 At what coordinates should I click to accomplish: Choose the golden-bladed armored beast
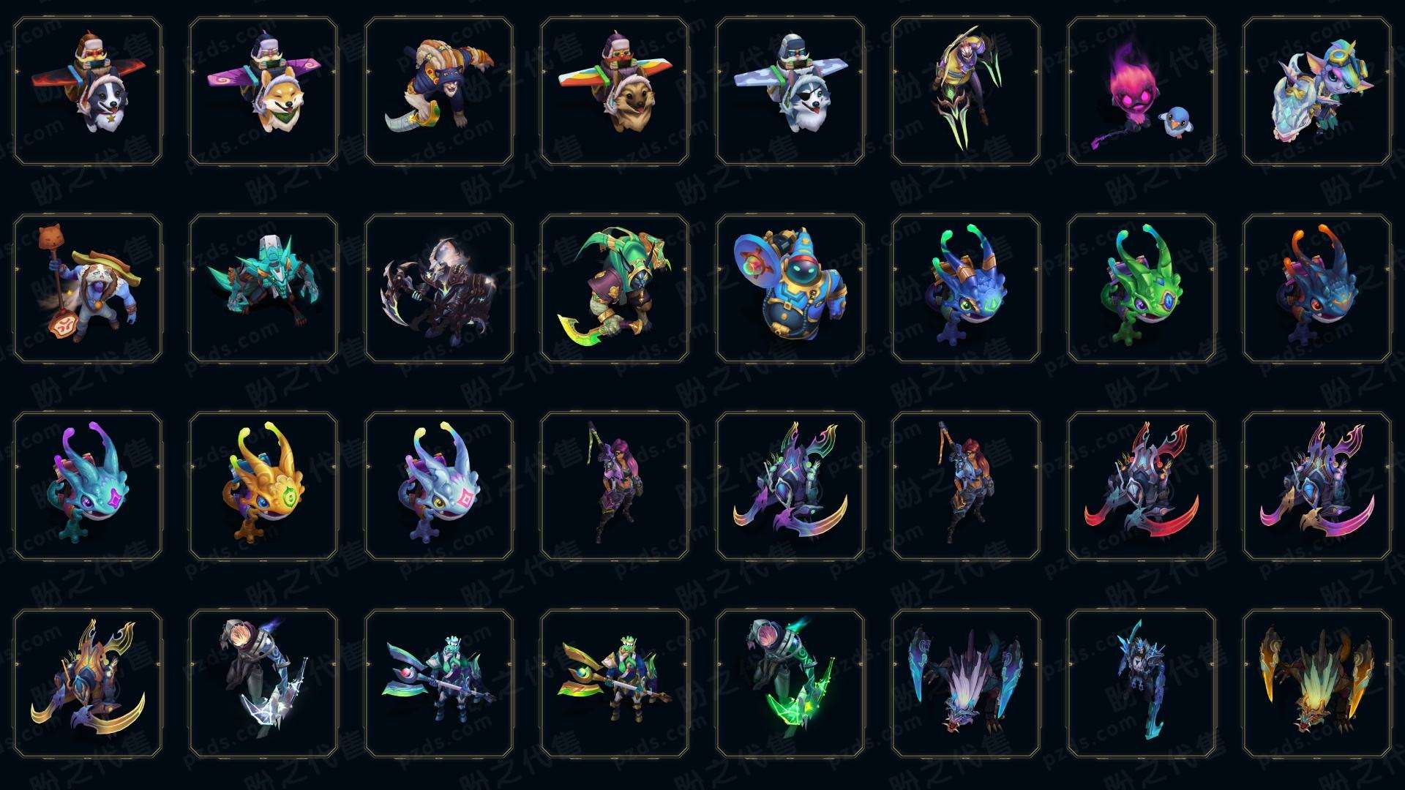[x=88, y=683]
